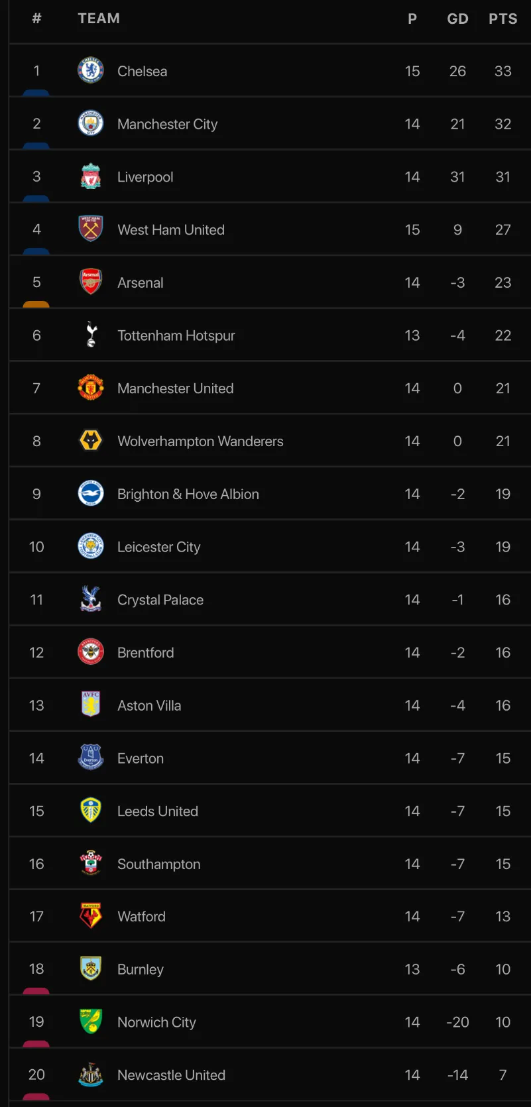Click the Tottenham Hotspur cockerel crest

coord(91,335)
